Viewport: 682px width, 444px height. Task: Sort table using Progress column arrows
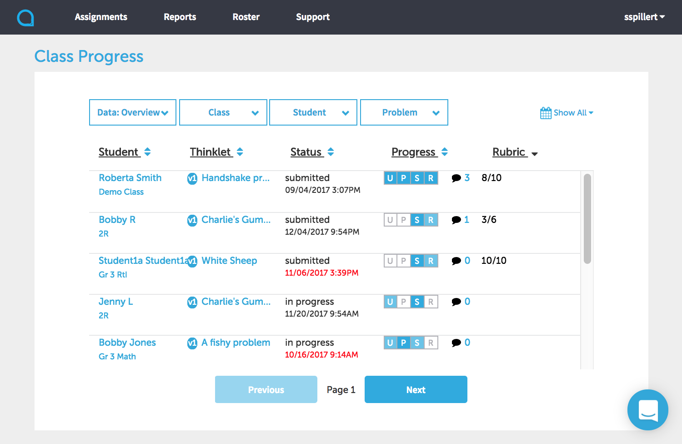click(x=445, y=152)
